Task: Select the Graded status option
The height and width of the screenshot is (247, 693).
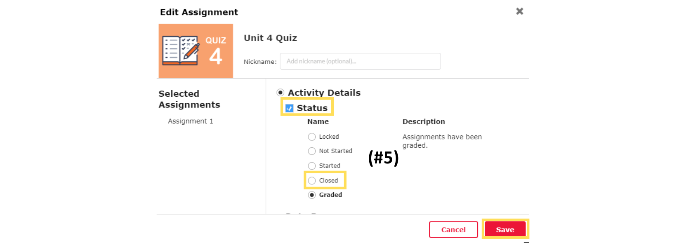Action: 312,195
